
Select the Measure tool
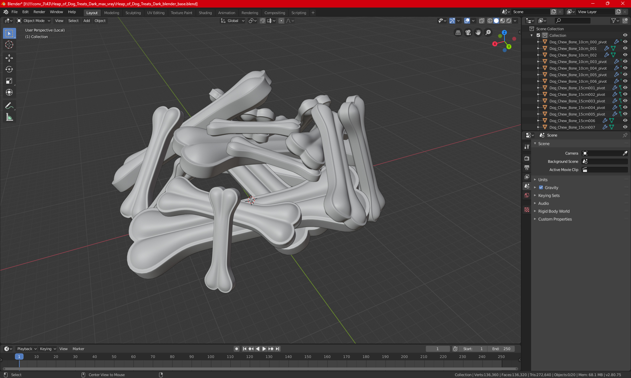9,117
